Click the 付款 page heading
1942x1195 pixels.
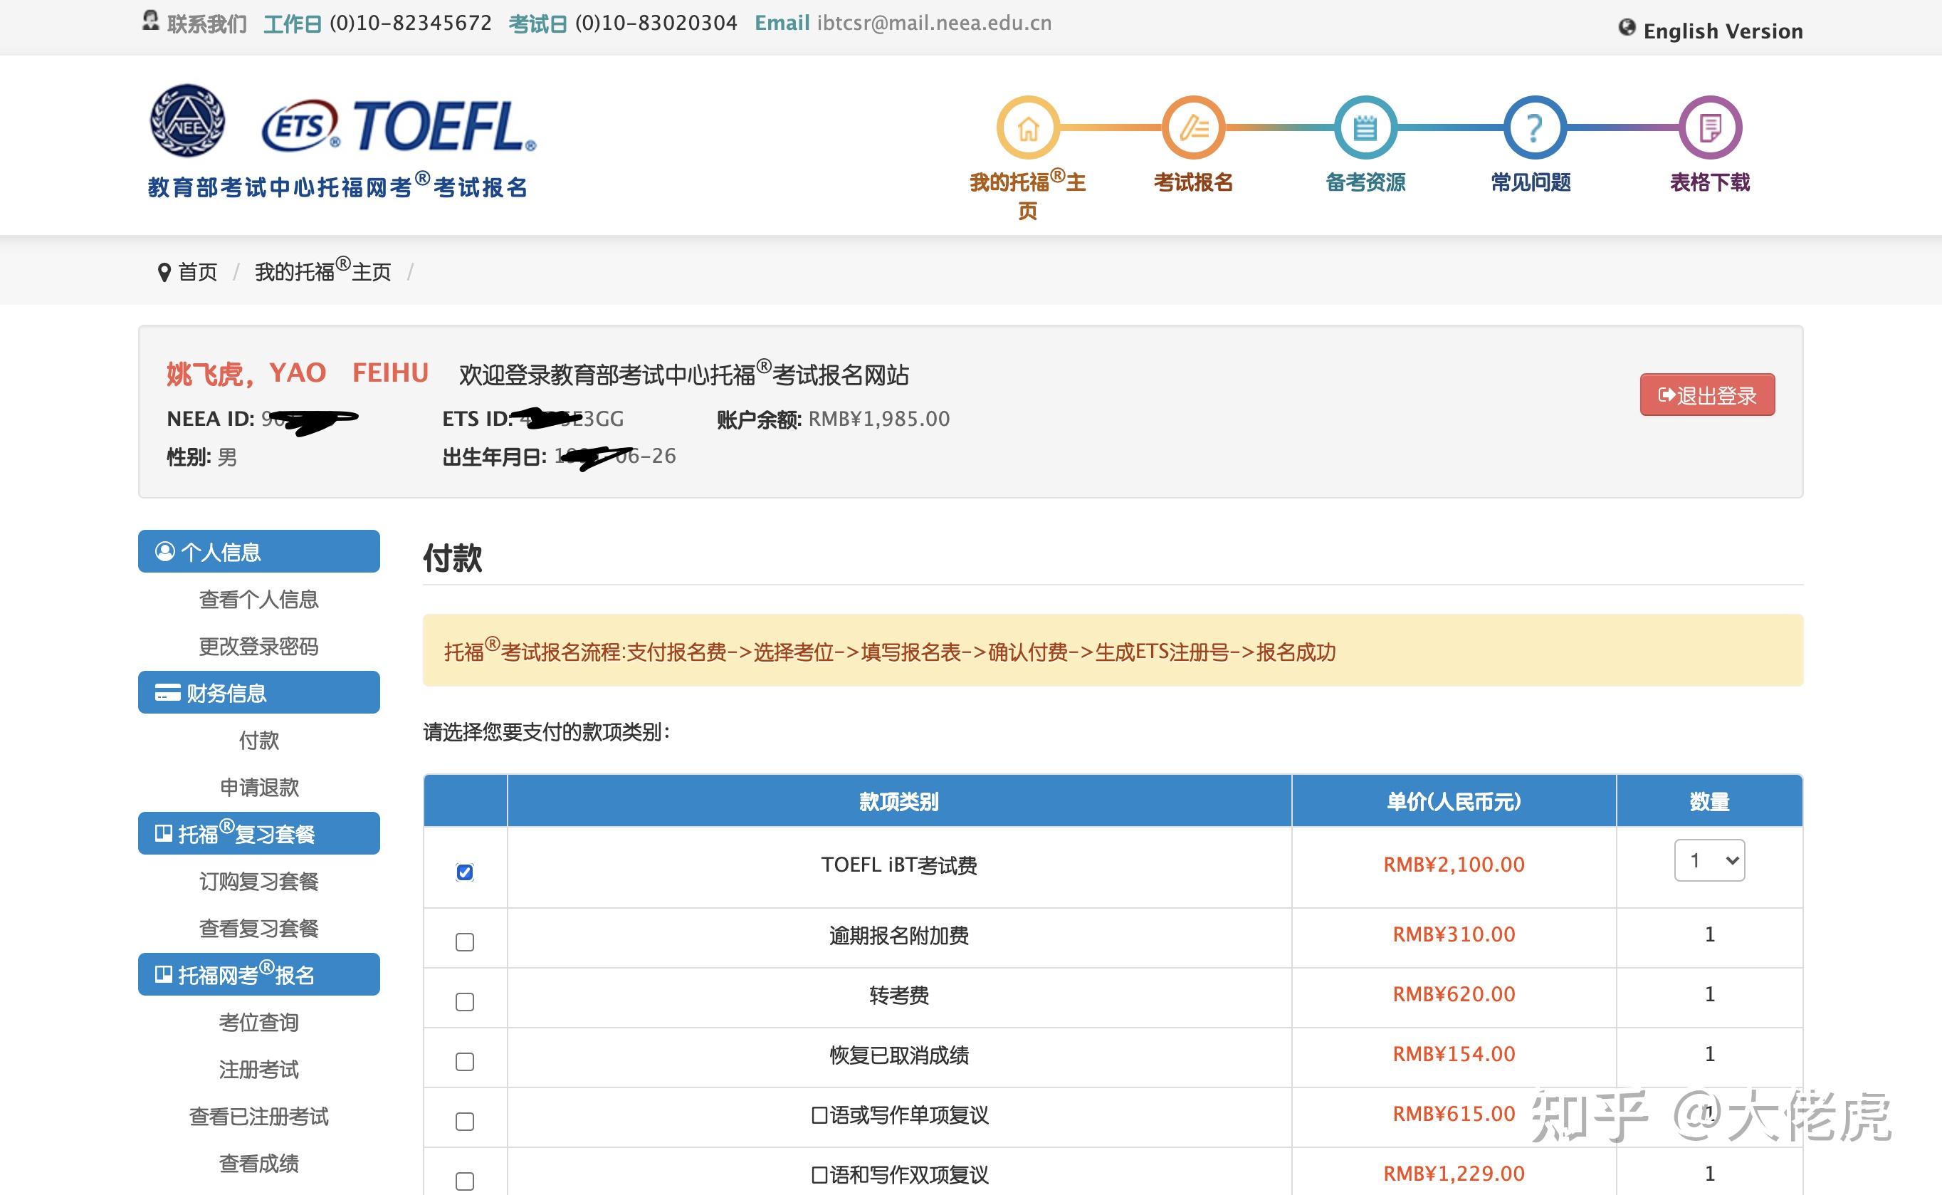pyautogui.click(x=453, y=558)
